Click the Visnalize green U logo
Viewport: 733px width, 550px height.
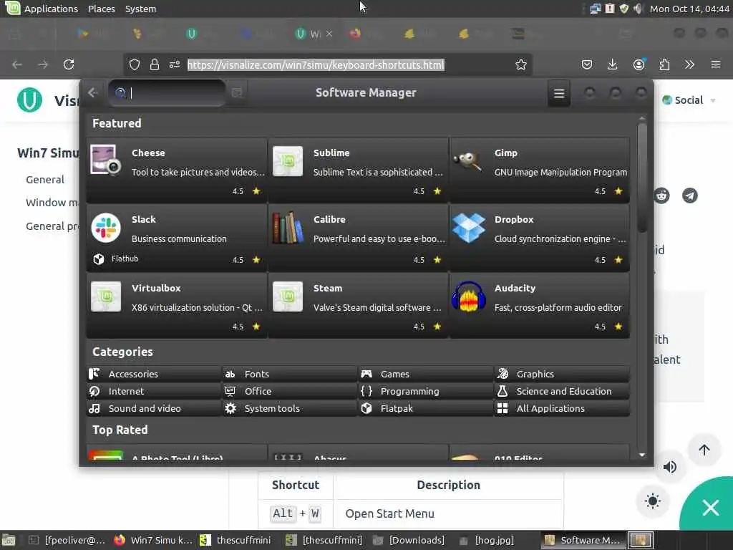point(29,100)
